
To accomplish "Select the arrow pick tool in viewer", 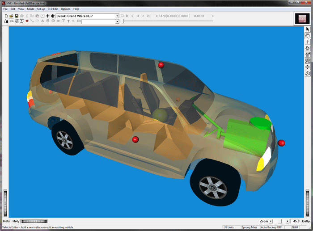I will [x=308, y=29].
